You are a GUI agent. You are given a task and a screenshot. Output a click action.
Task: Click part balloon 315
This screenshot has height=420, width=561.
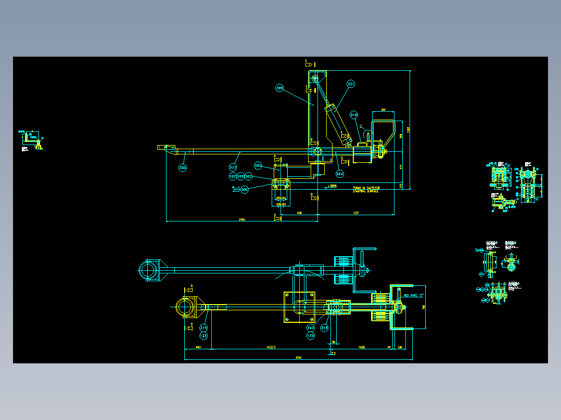tap(324, 328)
